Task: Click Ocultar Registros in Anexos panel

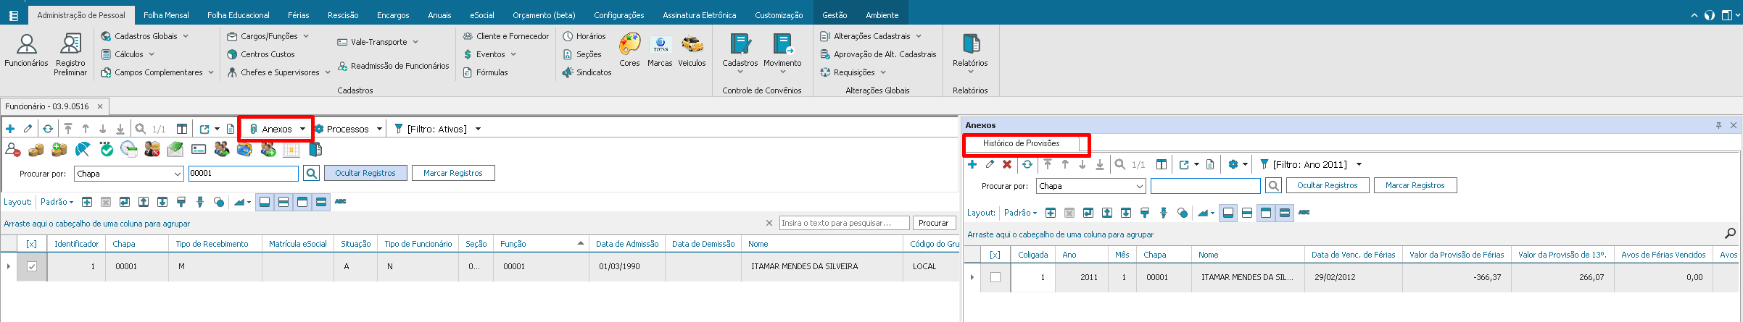Action: coord(1328,185)
